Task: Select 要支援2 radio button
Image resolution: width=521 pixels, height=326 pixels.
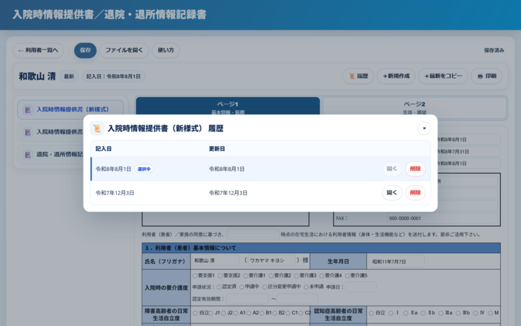Action: point(220,276)
